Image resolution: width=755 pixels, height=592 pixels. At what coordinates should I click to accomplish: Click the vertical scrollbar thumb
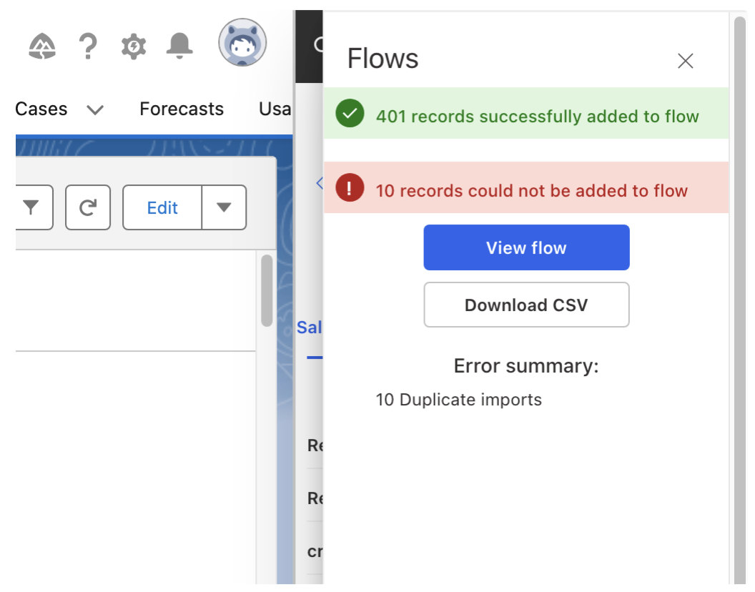coord(267,290)
